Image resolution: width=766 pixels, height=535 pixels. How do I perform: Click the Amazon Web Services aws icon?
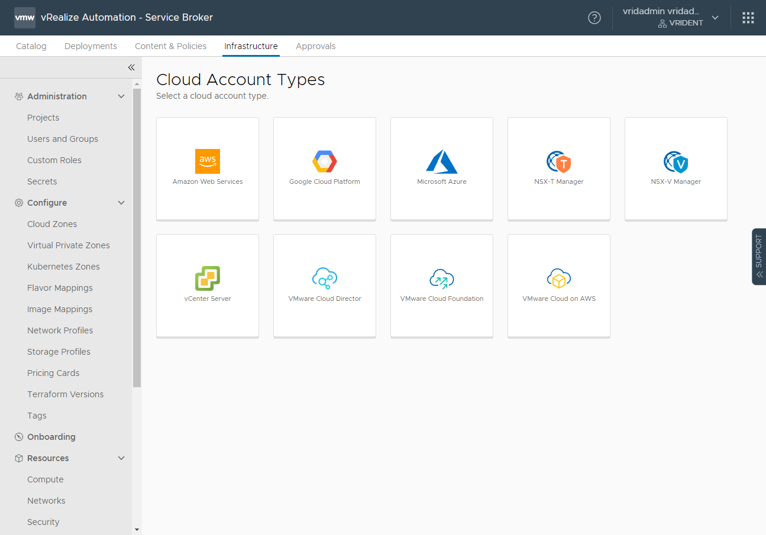[x=208, y=161]
